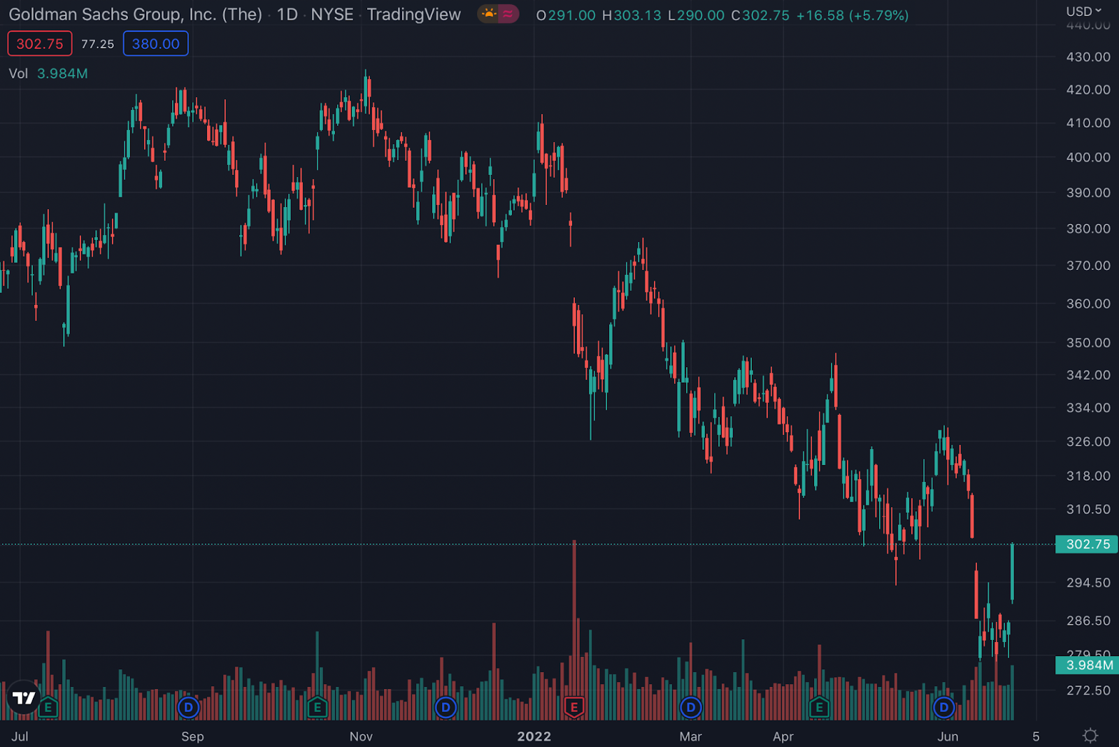Image resolution: width=1119 pixels, height=747 pixels.
Task: Click the low value L290.00
Action: [x=696, y=15]
